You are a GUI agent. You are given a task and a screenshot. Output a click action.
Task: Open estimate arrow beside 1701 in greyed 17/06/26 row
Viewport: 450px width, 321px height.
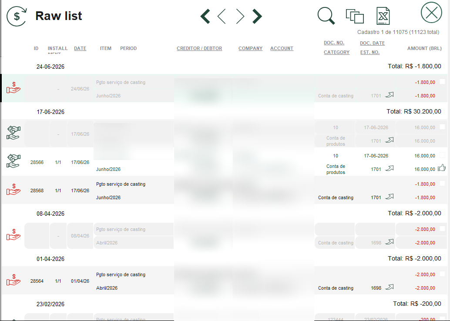pos(390,140)
